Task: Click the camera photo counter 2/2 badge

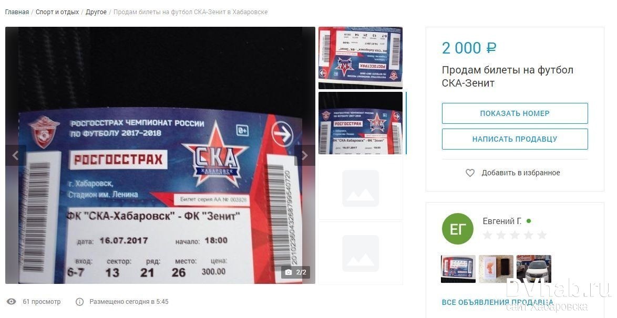Action: click(295, 272)
